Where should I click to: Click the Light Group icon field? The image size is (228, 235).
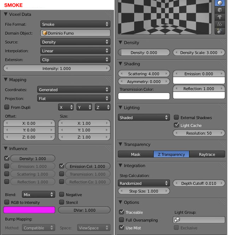pyautogui.click(x=199, y=220)
